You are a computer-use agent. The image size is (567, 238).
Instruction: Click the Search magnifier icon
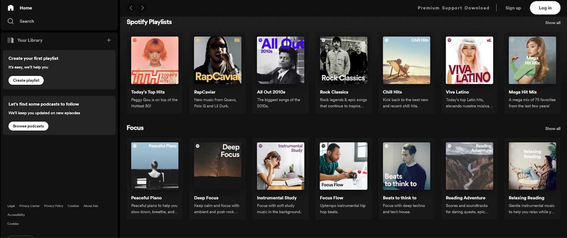pyautogui.click(x=11, y=21)
